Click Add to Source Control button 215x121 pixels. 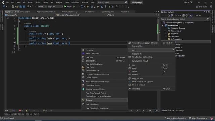(175, 118)
